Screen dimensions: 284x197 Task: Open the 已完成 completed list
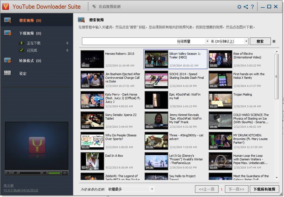(x=32, y=50)
